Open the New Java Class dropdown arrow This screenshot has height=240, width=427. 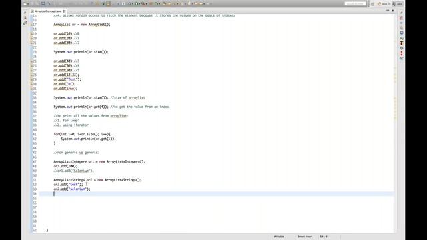159,4
